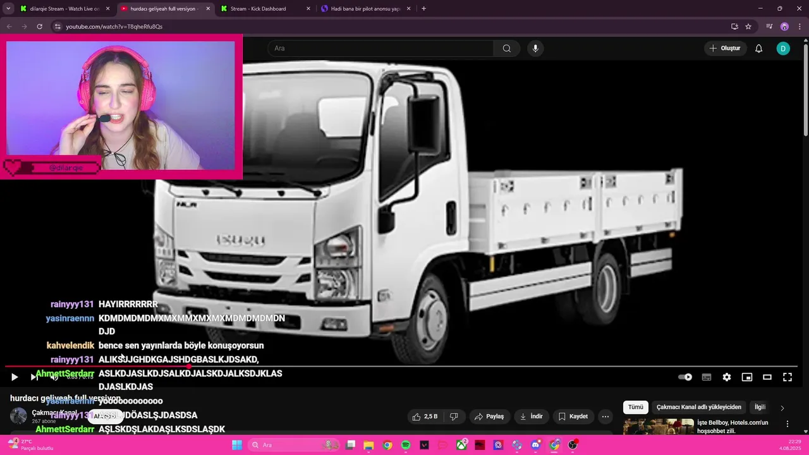Go back in browser history

tap(9, 27)
